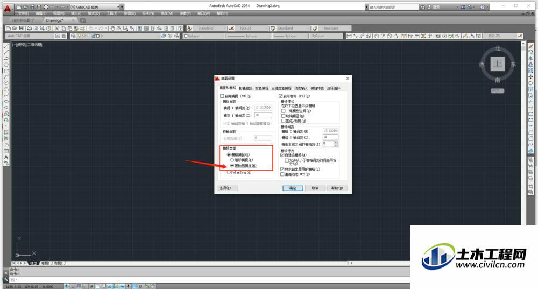Select the Circle draw tool
Screen dimensions: 538x289
[6, 83]
